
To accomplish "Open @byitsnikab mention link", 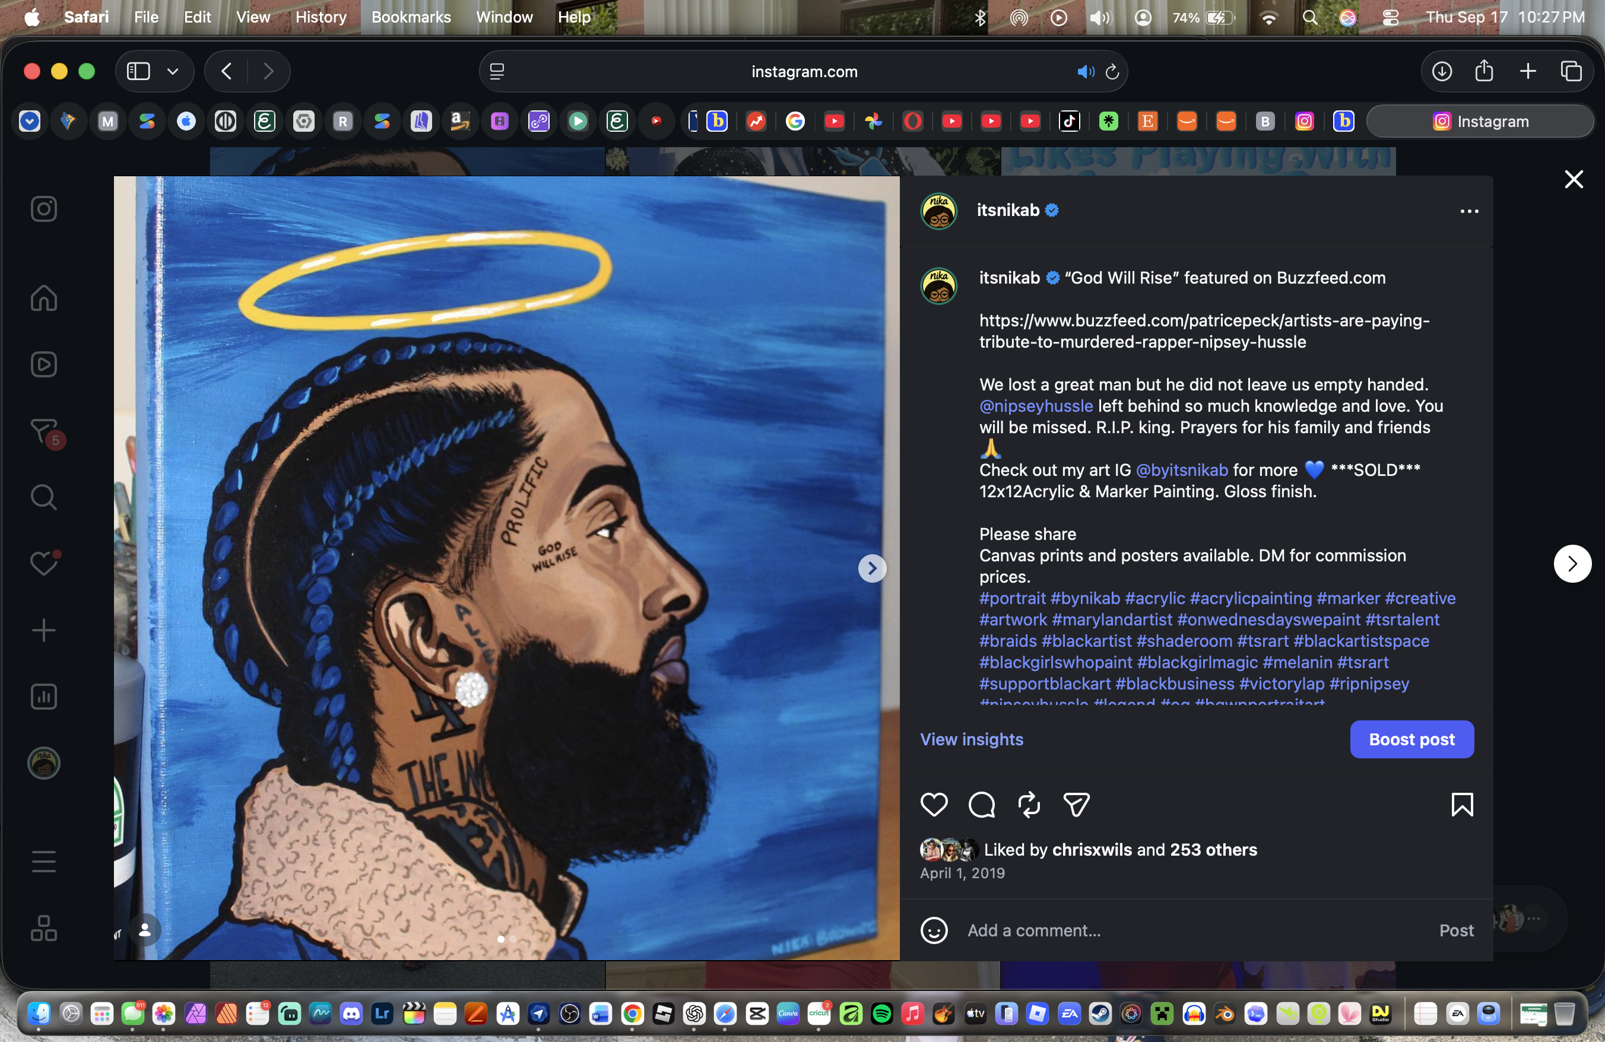I will [1182, 470].
